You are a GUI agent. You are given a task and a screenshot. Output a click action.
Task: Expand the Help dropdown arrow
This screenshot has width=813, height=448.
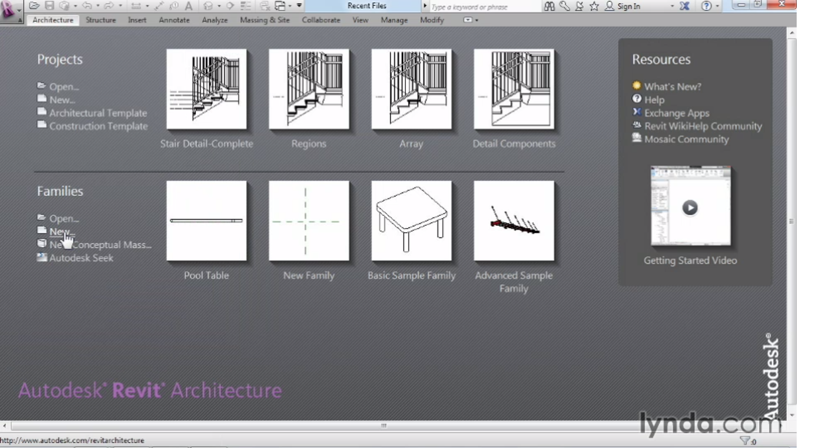[718, 6]
